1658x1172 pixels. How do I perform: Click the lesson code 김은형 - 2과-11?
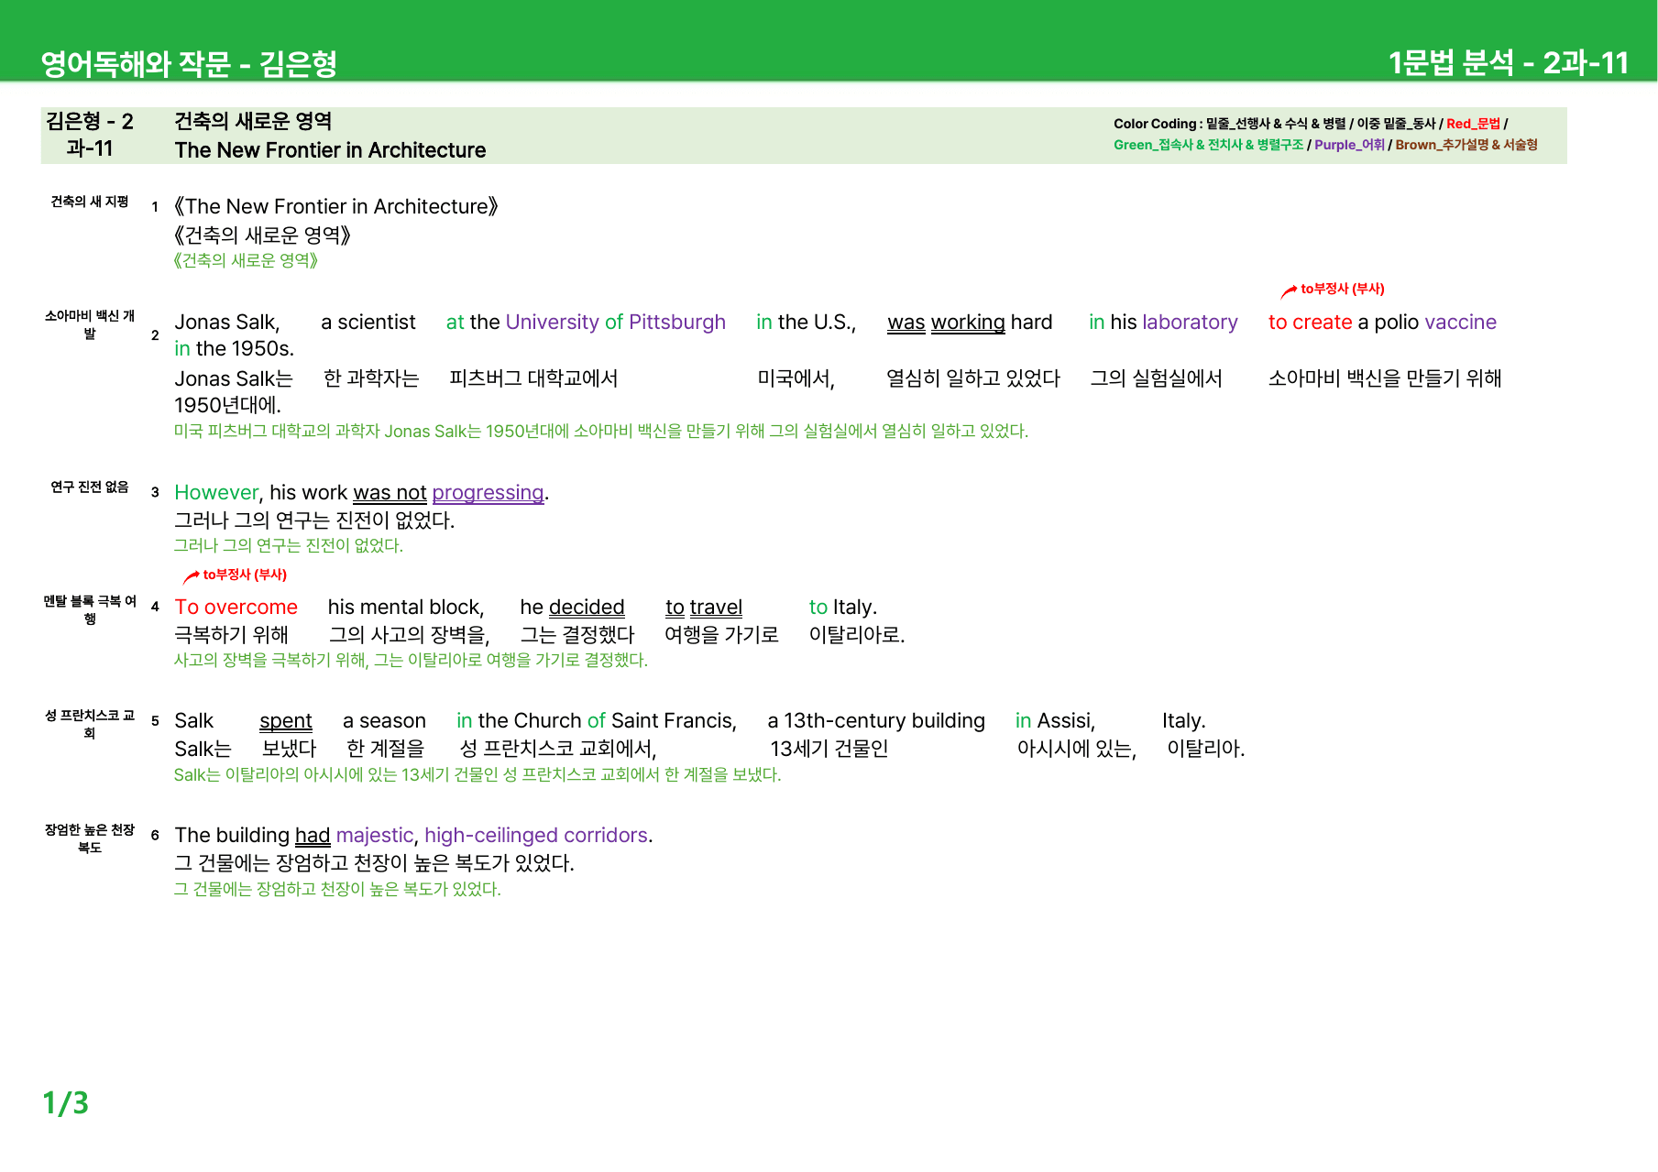click(90, 135)
